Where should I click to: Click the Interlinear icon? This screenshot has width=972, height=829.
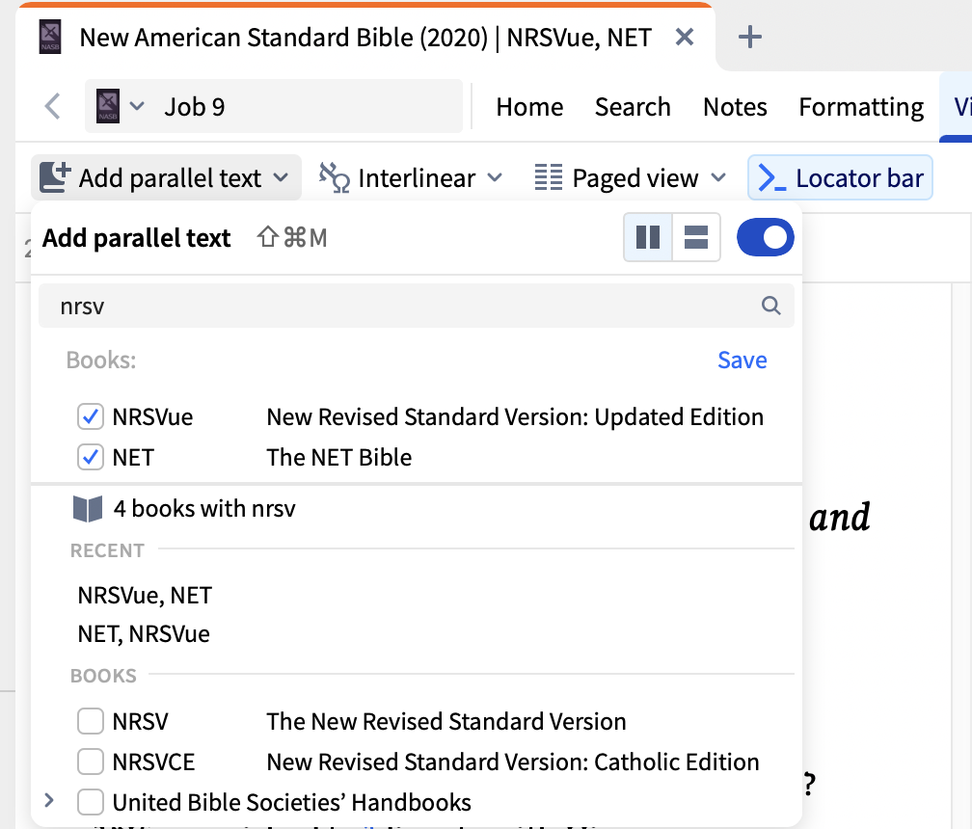[x=335, y=178]
